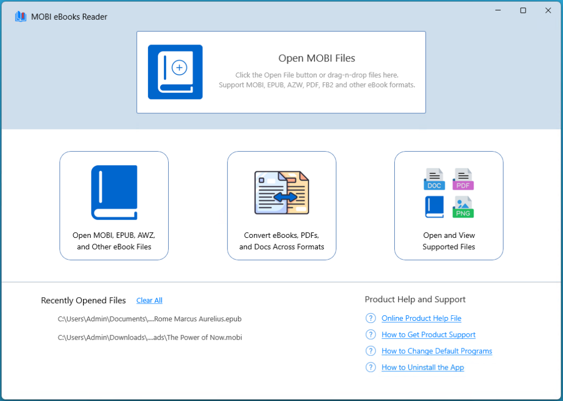Open the 'Open MOBI, EPUB, AWZ' card label
Screen dimensions: 563x401
(x=114, y=241)
